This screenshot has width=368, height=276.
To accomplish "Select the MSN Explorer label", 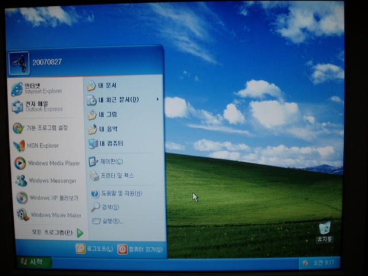I will click(43, 145).
